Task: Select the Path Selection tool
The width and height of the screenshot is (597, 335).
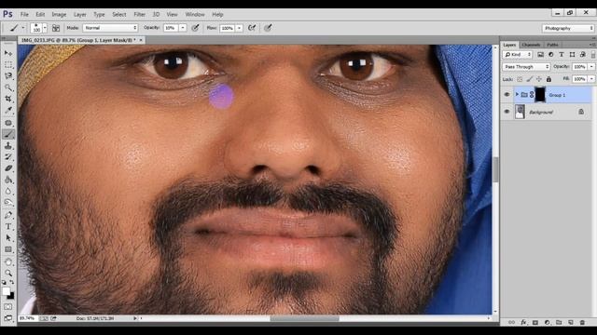Action: pyautogui.click(x=8, y=238)
